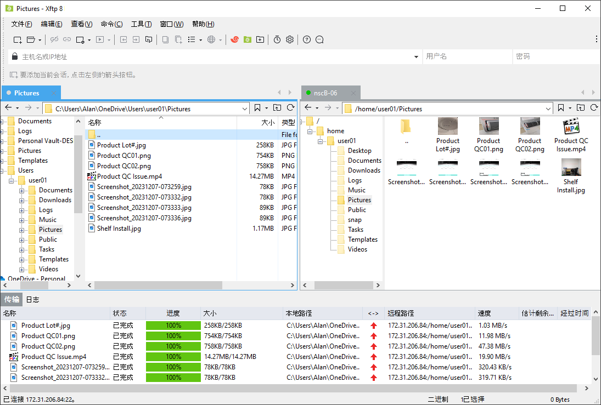Screen dimensions: 601x405
Task: Open the 工具 menu
Action: click(141, 24)
